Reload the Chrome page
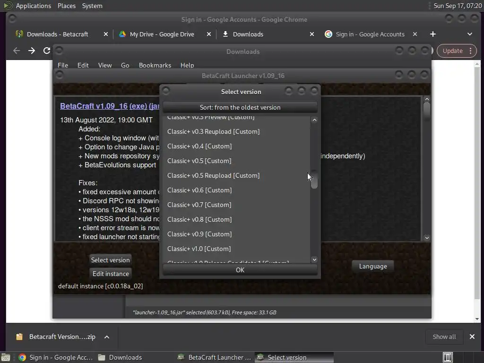Screen dimensions: 484x363 (x=47, y=51)
